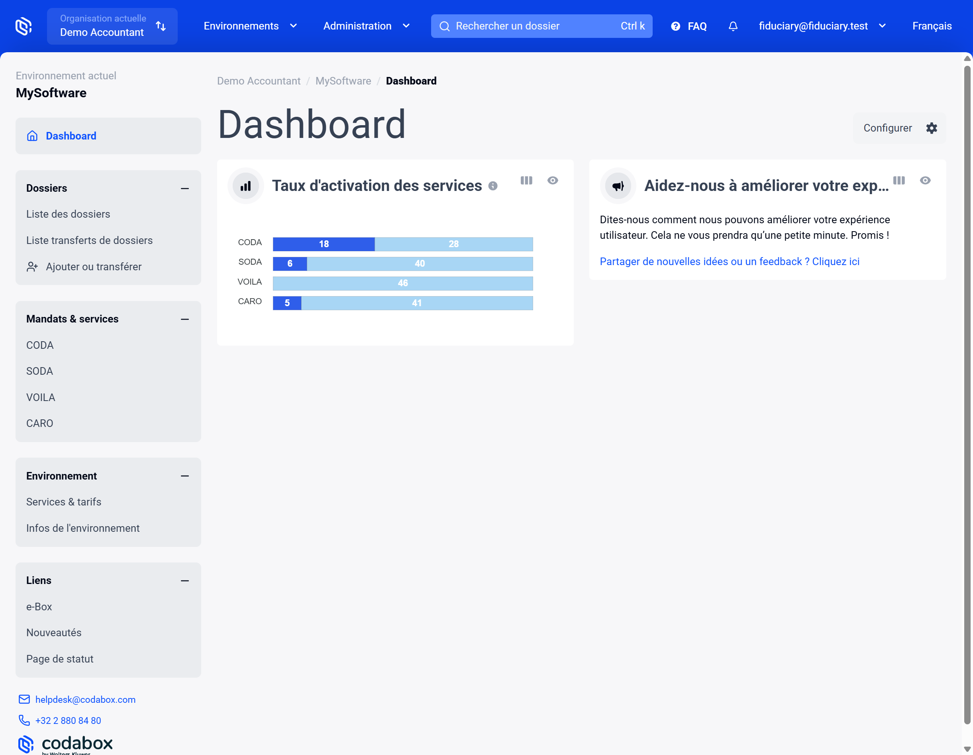Toggle visibility of the Aidez-nous widget
Viewport: 973px width, 755px height.
[x=925, y=181]
